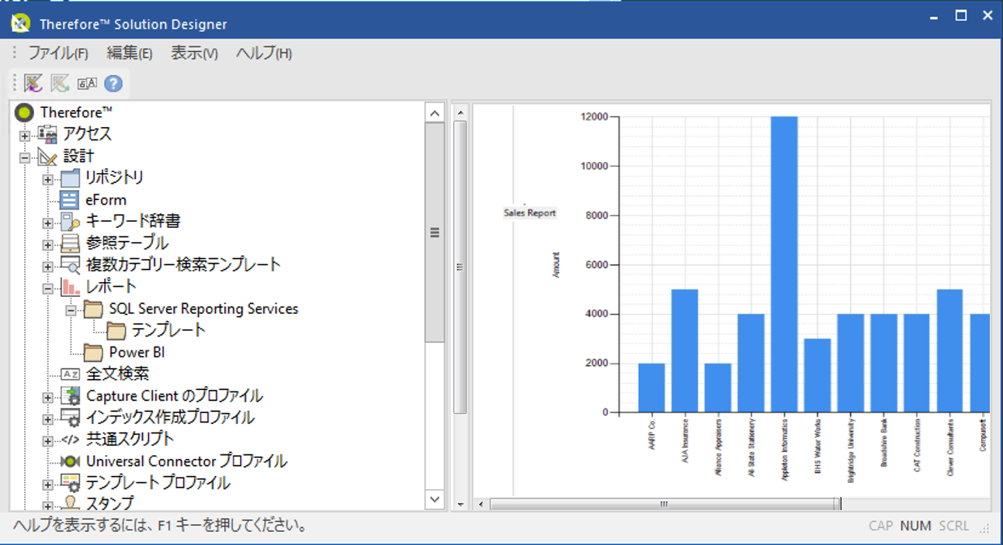
Task: Click the tree panel vertical scrollbar thumb
Action: coord(435,232)
